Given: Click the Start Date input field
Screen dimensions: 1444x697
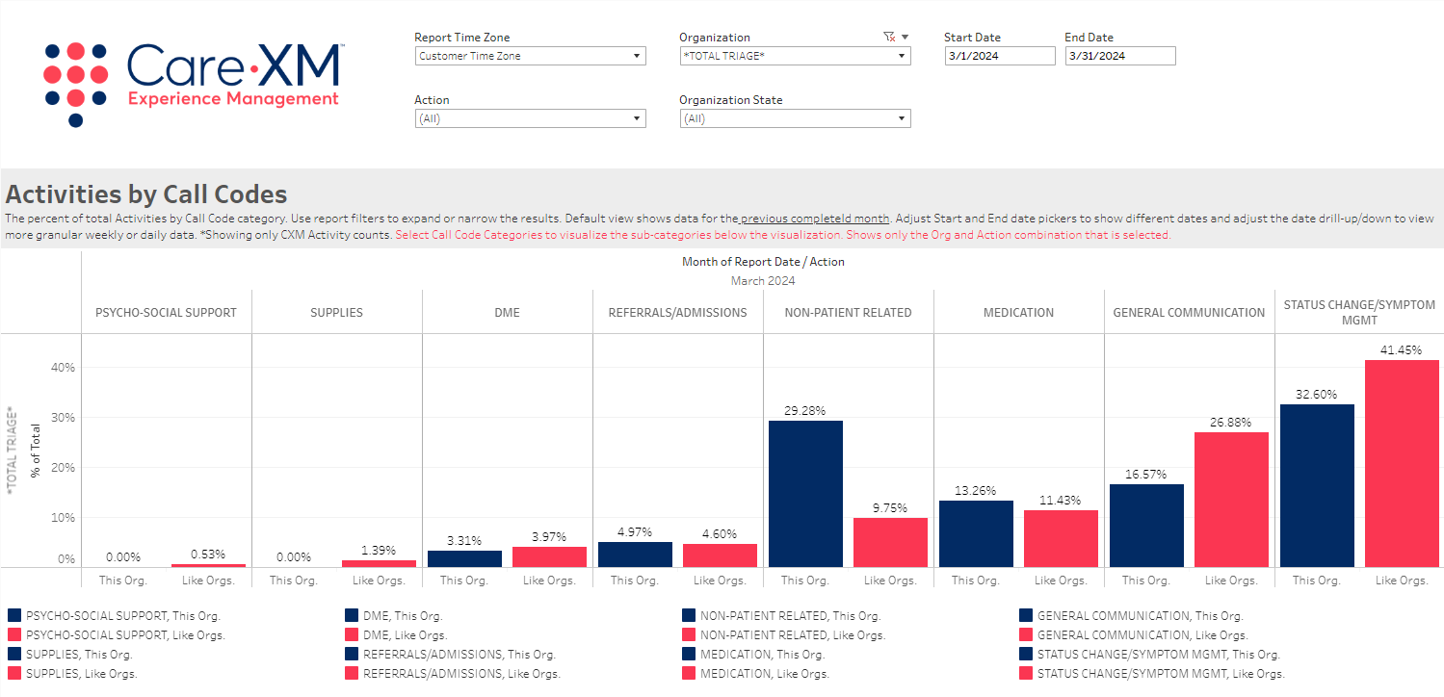Looking at the screenshot, I should click(1000, 57).
